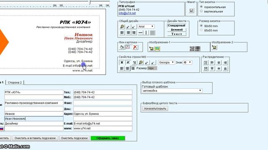Choose the 85x55 mm card size

coord(201,30)
